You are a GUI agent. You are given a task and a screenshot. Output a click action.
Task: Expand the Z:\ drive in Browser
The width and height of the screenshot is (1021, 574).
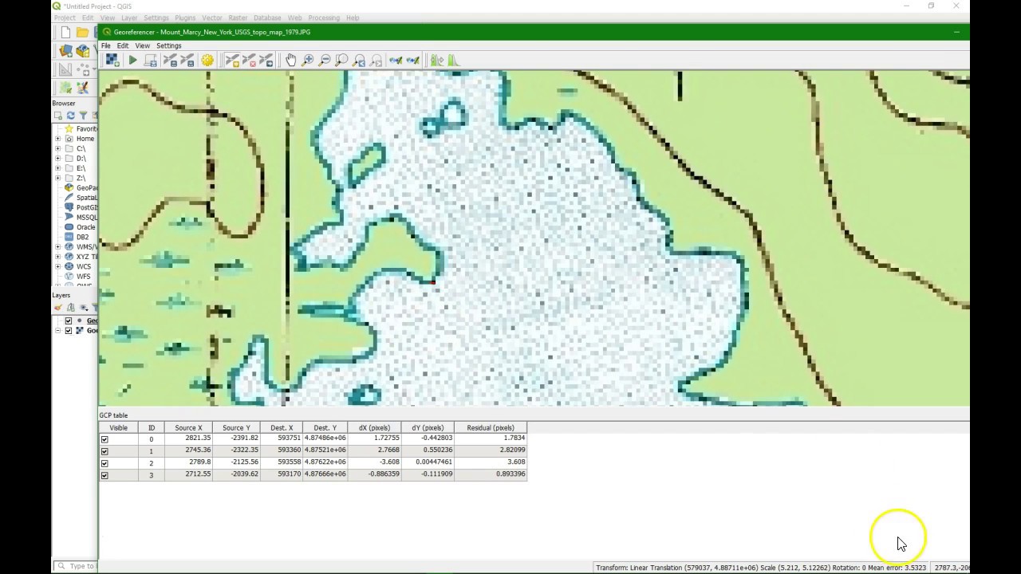pyautogui.click(x=57, y=178)
